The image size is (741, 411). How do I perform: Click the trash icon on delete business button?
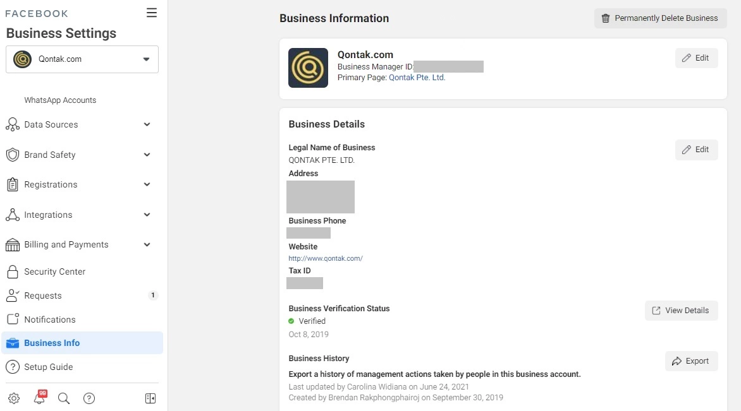click(x=605, y=18)
